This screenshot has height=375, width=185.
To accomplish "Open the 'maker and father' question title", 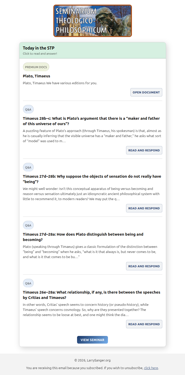I will (91, 121).
